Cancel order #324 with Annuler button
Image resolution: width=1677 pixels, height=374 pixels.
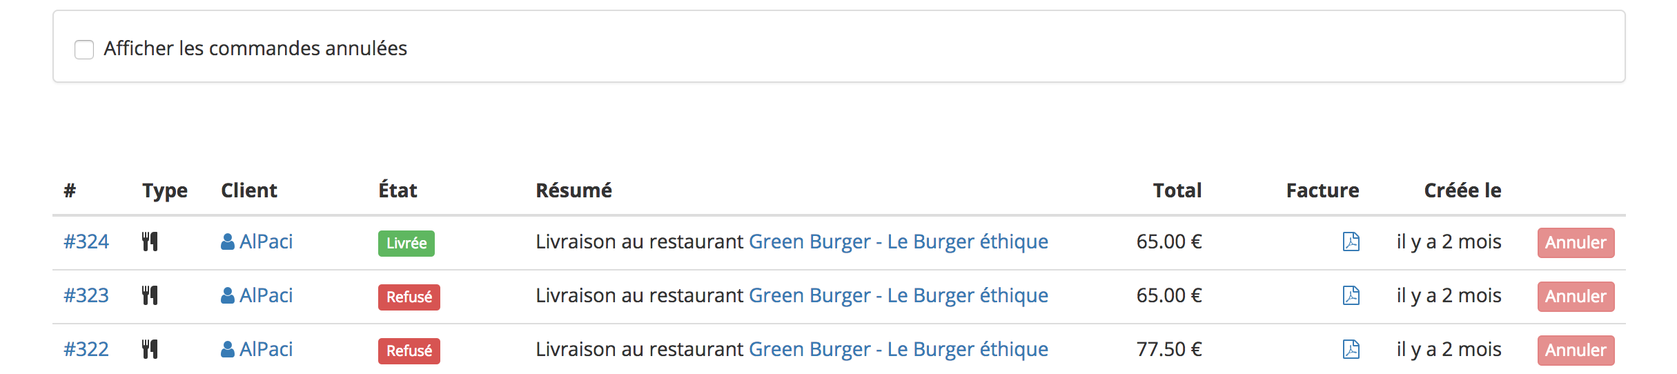coord(1576,243)
